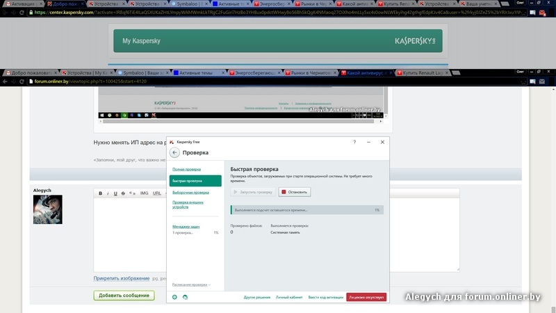Click forum browser back arrow
The width and height of the screenshot is (556, 313).
[5, 81]
